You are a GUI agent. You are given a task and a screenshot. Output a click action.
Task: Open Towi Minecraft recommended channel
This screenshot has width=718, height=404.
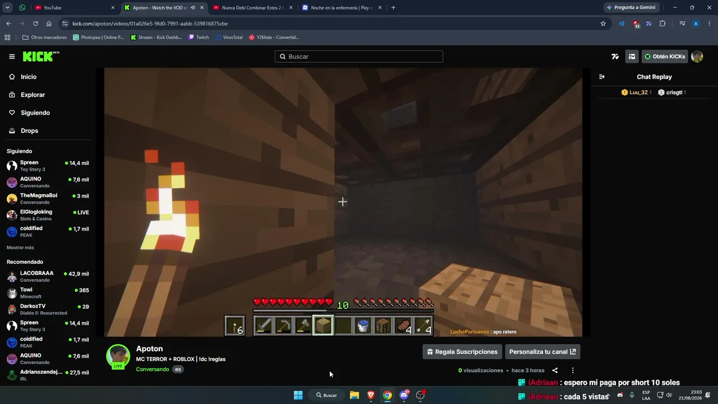[48, 292]
